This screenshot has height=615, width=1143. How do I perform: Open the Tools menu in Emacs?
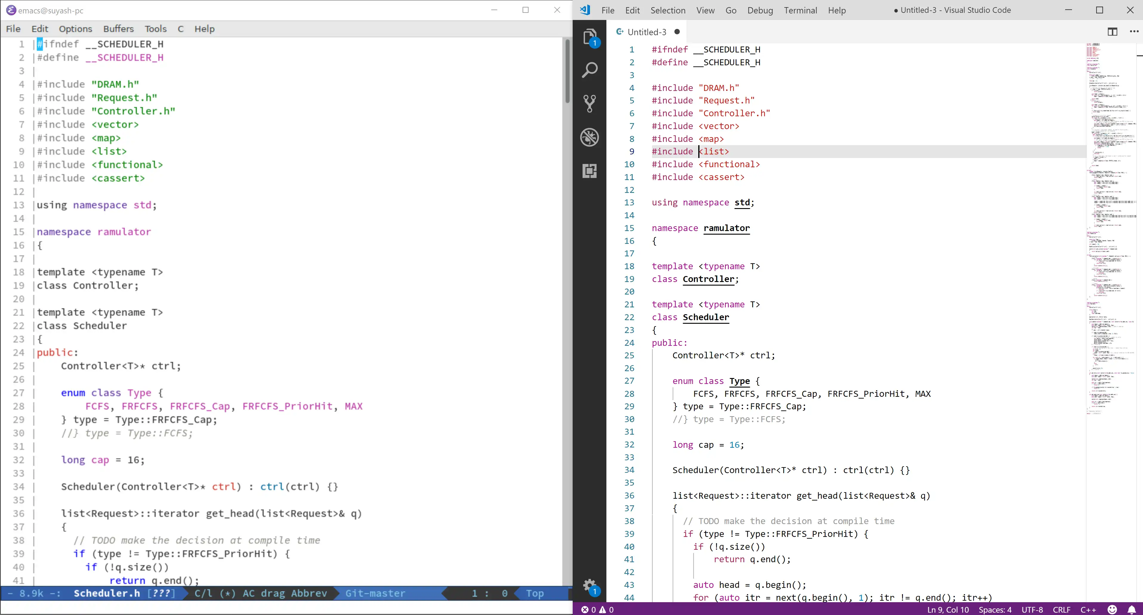coord(155,28)
